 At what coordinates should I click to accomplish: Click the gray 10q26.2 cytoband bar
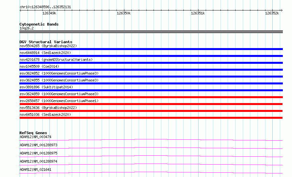[x=151, y=32]
